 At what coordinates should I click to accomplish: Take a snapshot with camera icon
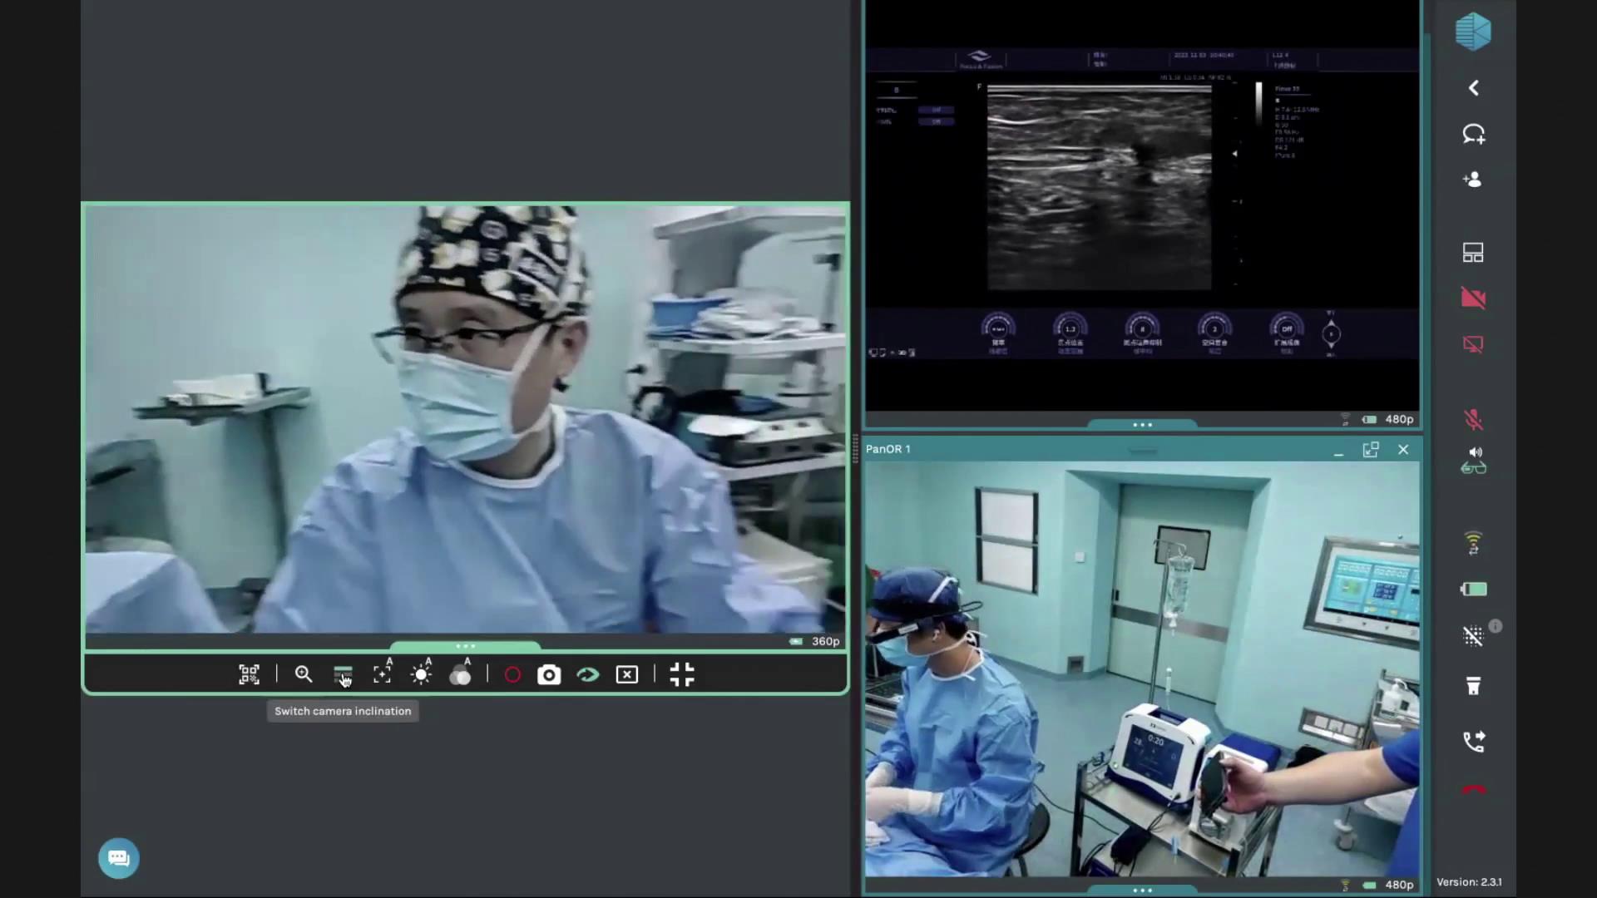pyautogui.click(x=549, y=674)
